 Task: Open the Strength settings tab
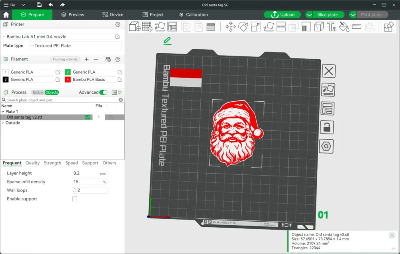pos(52,163)
